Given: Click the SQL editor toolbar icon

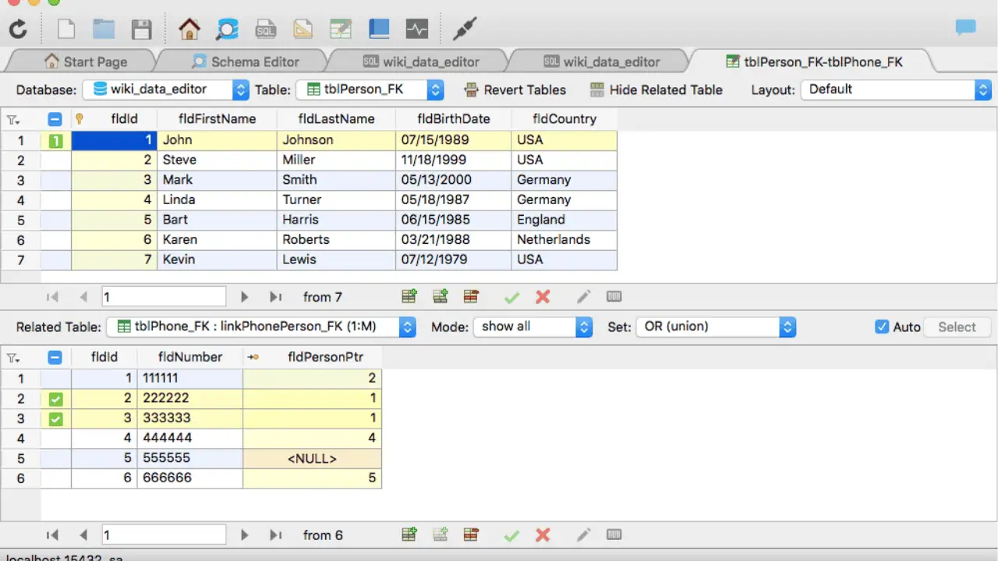Looking at the screenshot, I should click(265, 30).
